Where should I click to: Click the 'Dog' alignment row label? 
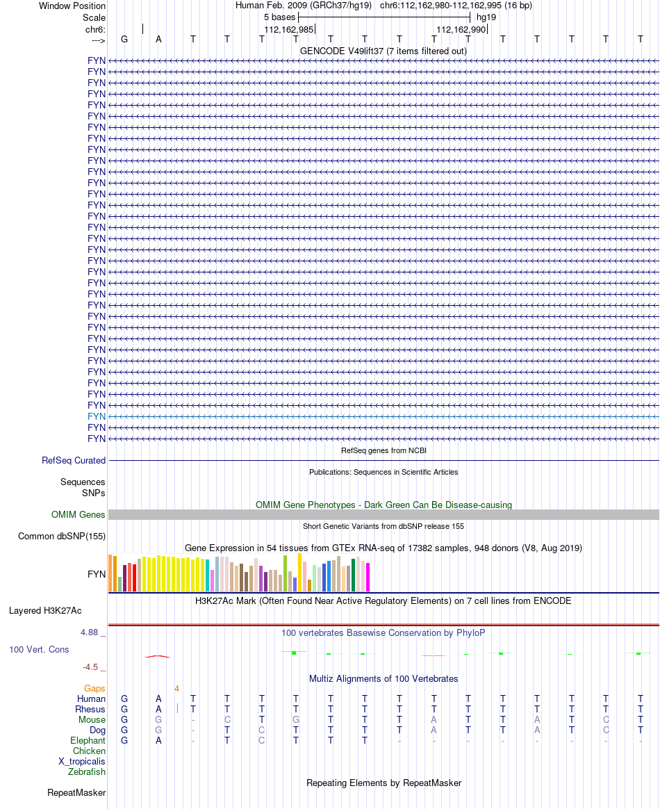[x=97, y=730]
